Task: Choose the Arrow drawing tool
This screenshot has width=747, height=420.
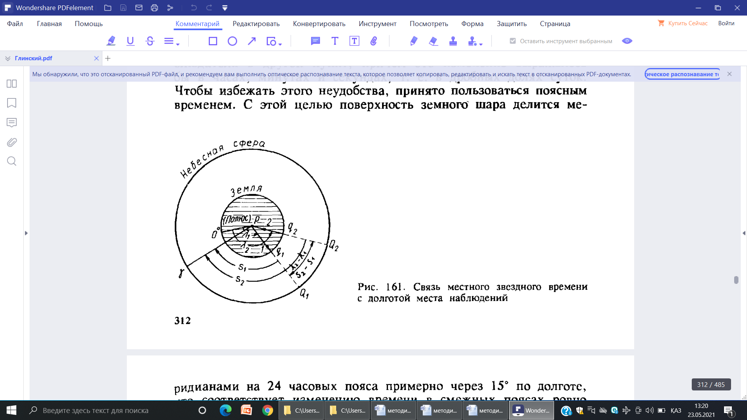Action: 252,41
